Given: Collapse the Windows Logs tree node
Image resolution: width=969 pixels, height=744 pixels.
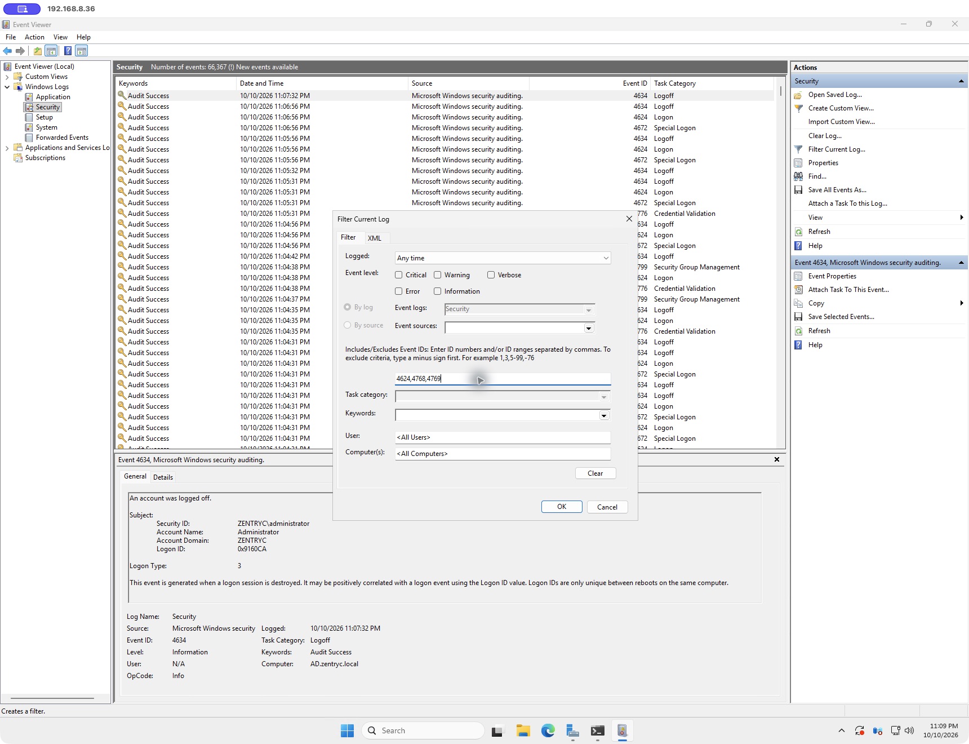Looking at the screenshot, I should [x=7, y=87].
